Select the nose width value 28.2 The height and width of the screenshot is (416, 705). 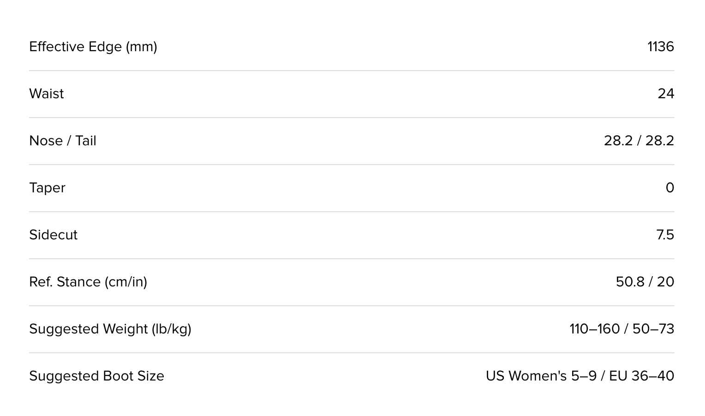click(618, 141)
